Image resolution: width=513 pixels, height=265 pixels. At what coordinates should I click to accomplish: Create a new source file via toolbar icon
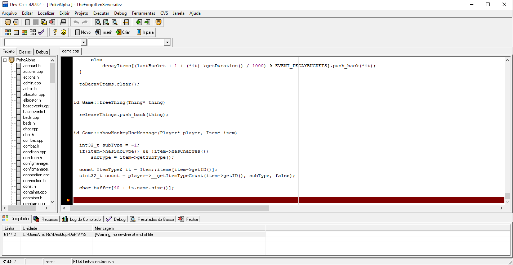coord(27,22)
